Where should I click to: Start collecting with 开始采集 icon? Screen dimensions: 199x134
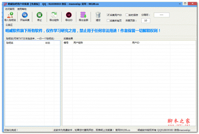pos(25,15)
